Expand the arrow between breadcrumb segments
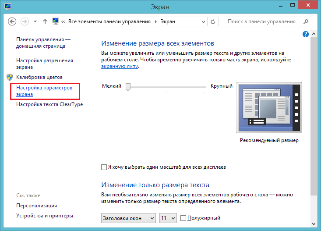Screen dimensions: 321x231 [156, 21]
